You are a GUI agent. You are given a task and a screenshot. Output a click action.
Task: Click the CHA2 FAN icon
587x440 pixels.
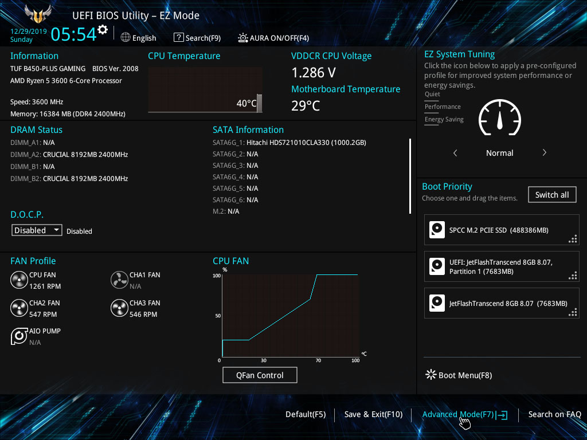point(19,308)
